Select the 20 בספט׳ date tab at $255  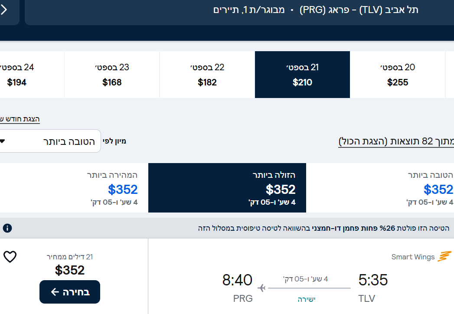pyautogui.click(x=397, y=75)
